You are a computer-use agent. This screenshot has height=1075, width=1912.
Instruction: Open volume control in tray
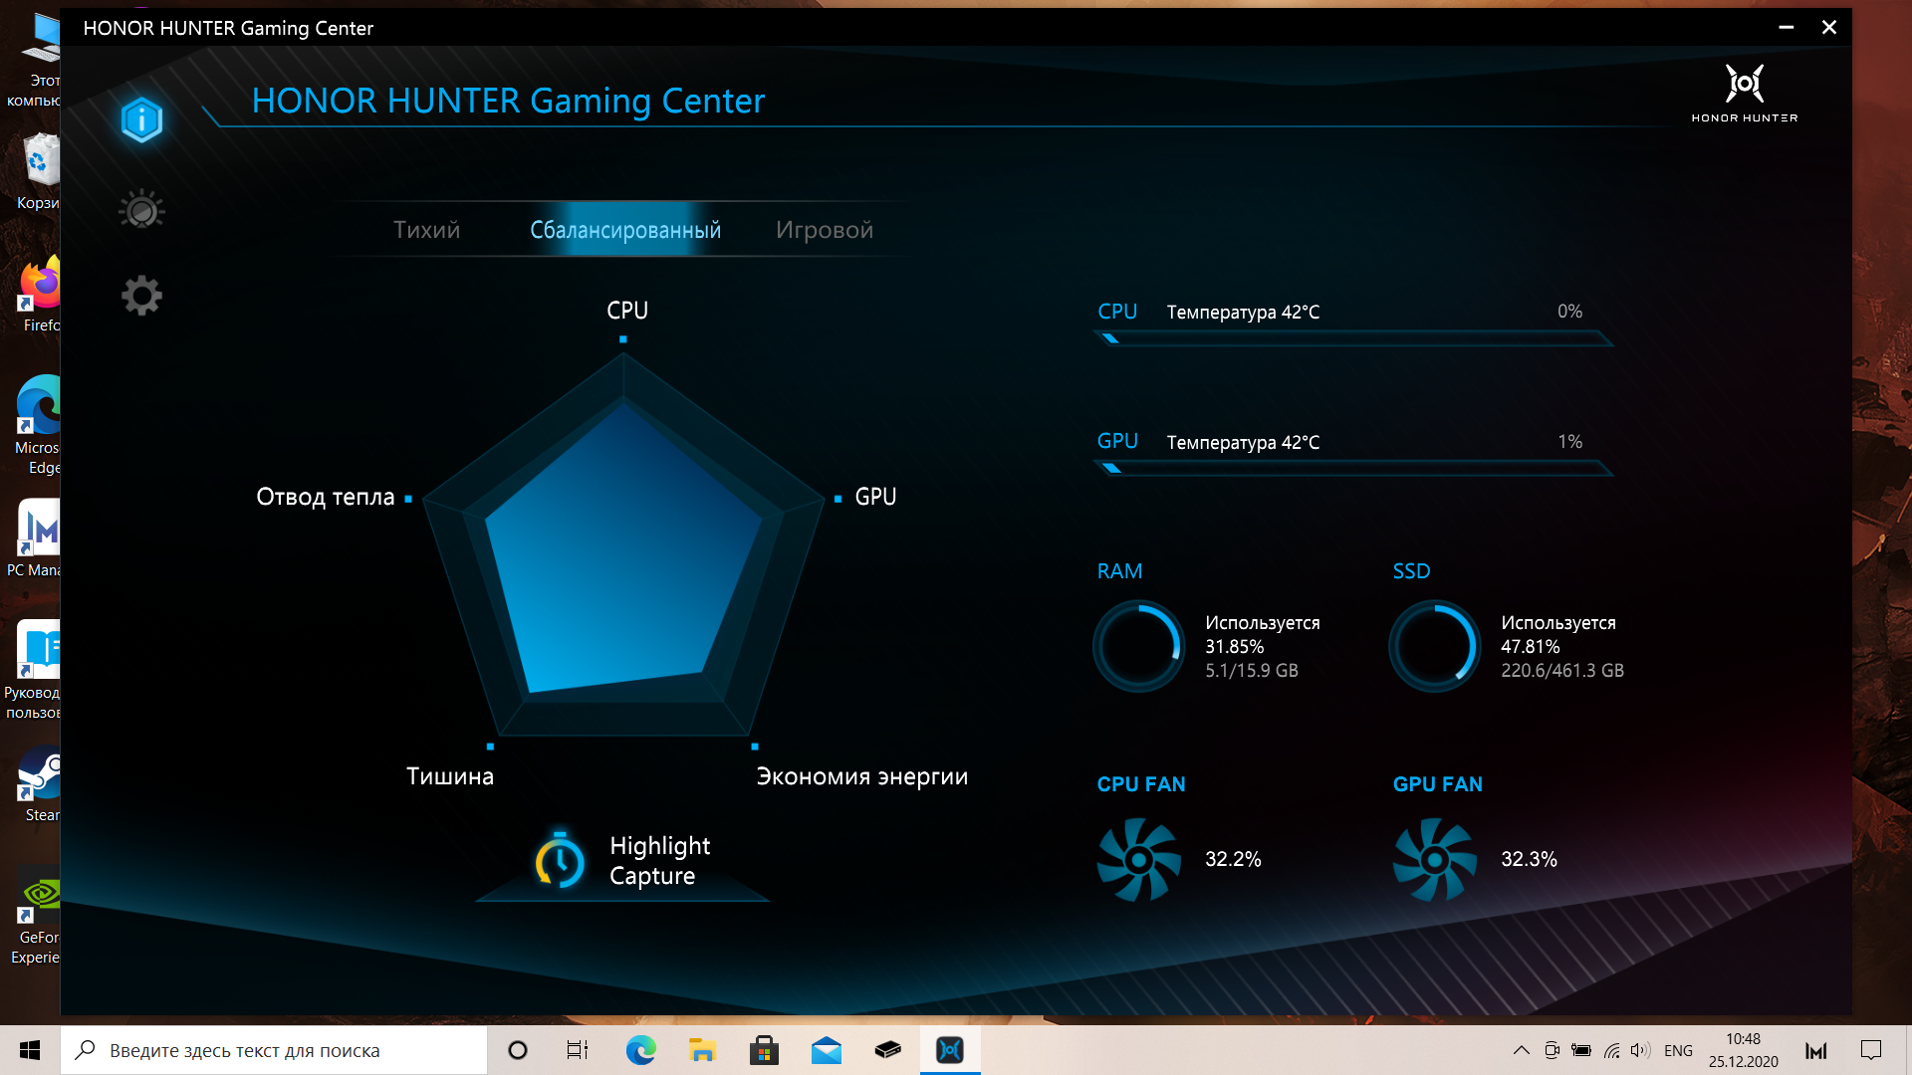click(1640, 1050)
